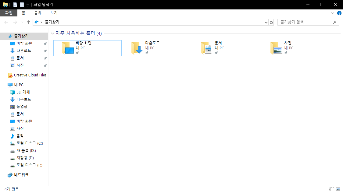The width and height of the screenshot is (343, 193).
Task: Click the 다운로드 tile name text
Action: point(152,43)
